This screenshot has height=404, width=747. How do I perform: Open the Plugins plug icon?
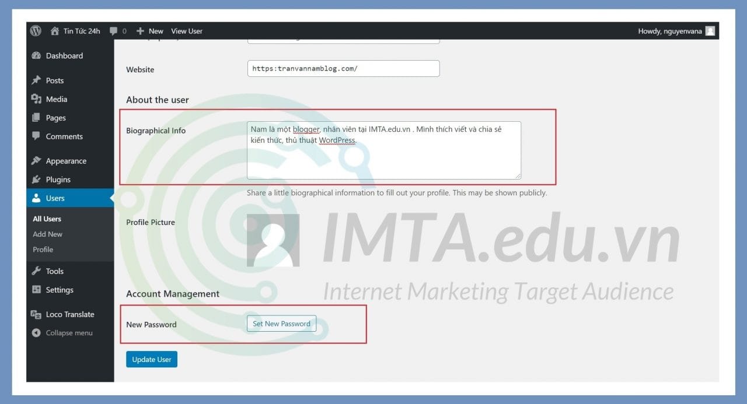pyautogui.click(x=37, y=180)
